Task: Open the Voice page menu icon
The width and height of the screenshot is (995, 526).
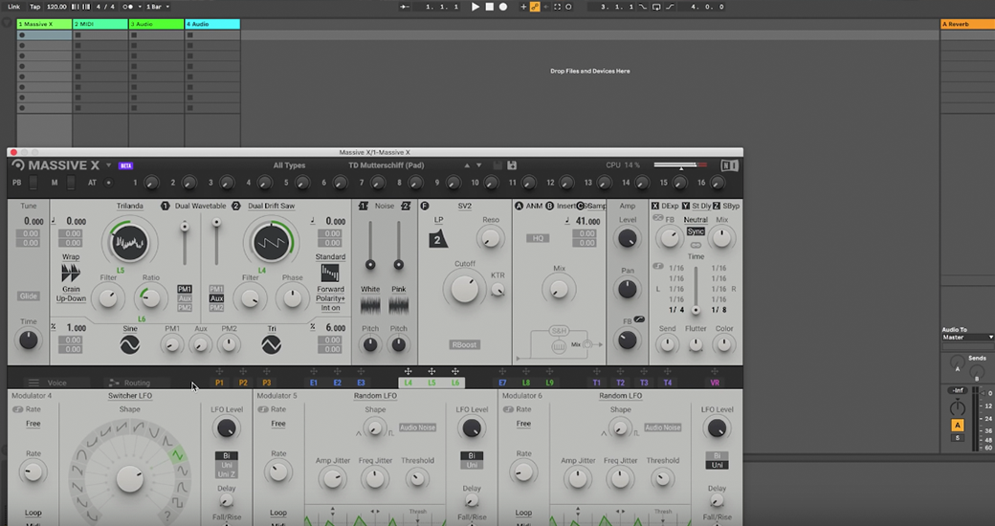Action: coord(33,383)
